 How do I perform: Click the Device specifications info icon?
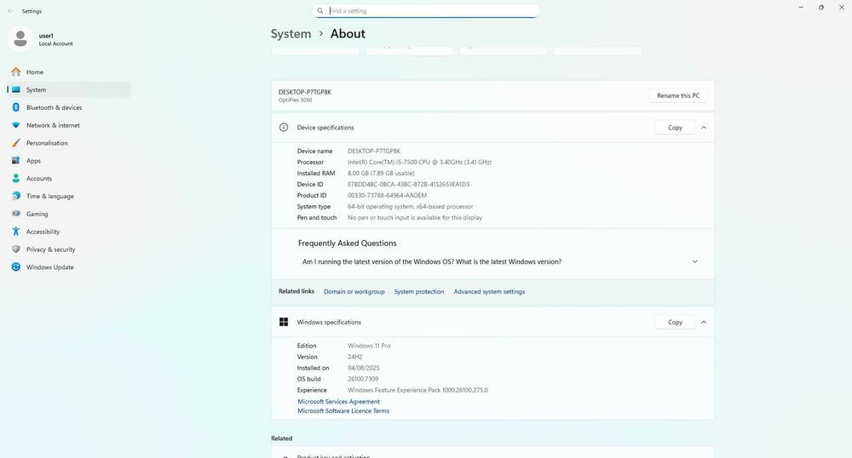[x=284, y=128]
